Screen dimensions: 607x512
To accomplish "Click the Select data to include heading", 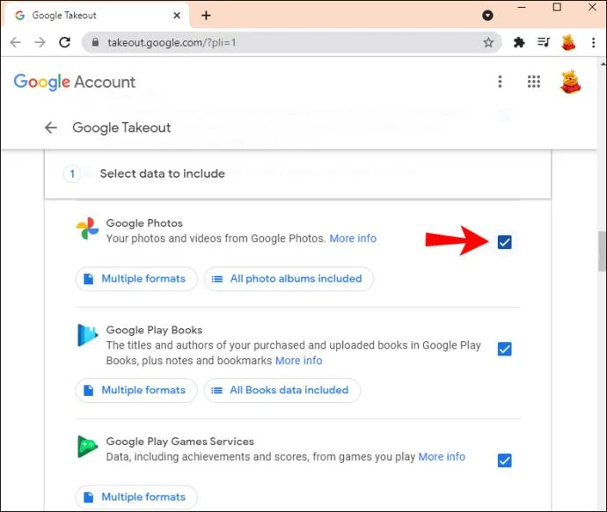I will 162,173.
